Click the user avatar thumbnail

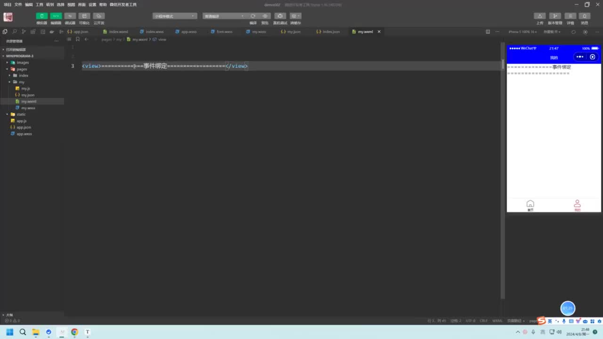coord(8,17)
